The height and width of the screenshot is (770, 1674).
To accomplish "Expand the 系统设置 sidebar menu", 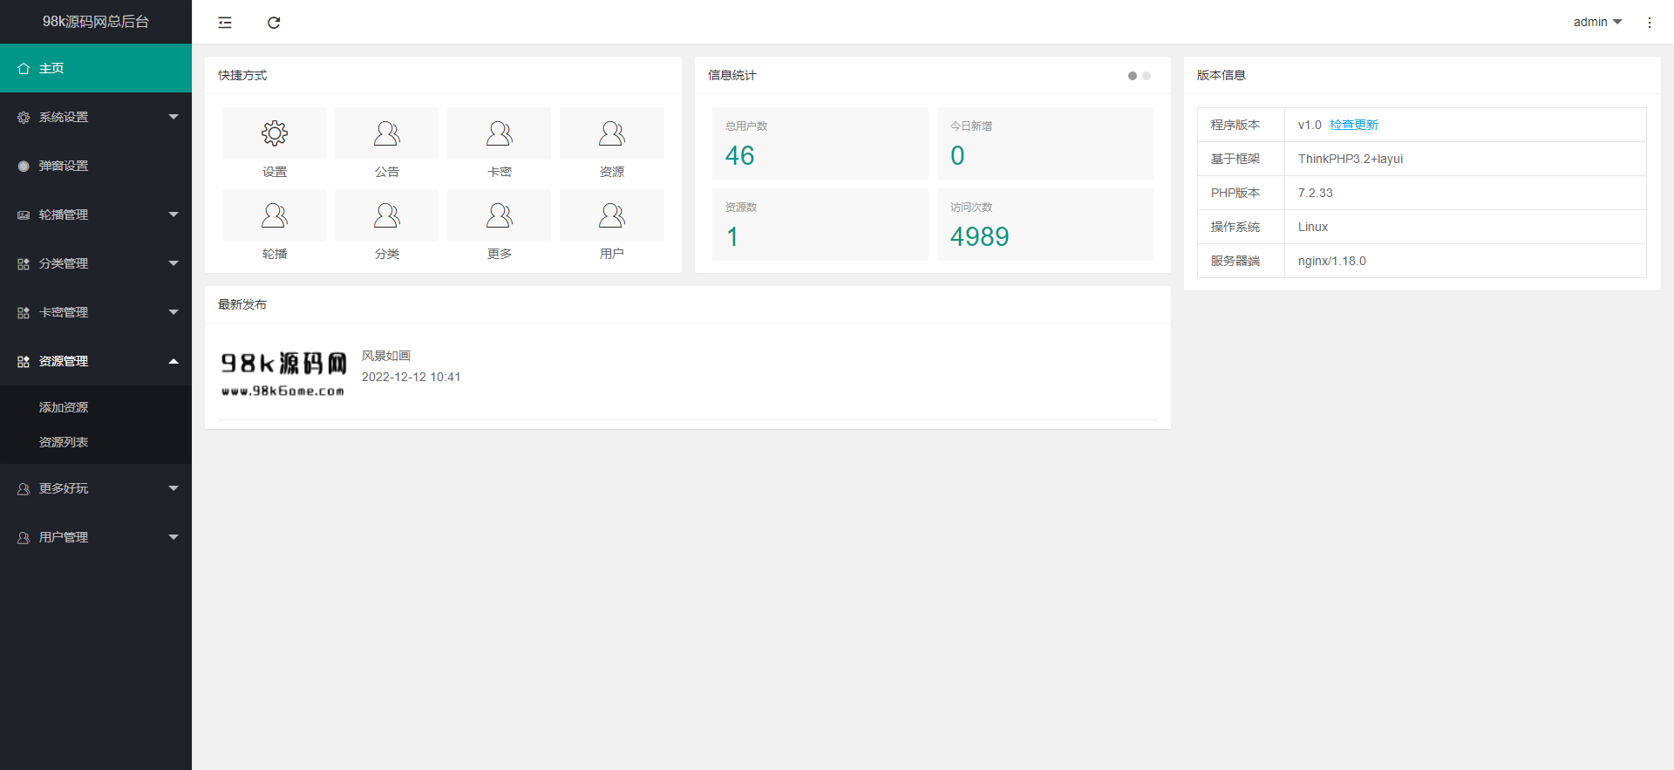I will point(96,117).
